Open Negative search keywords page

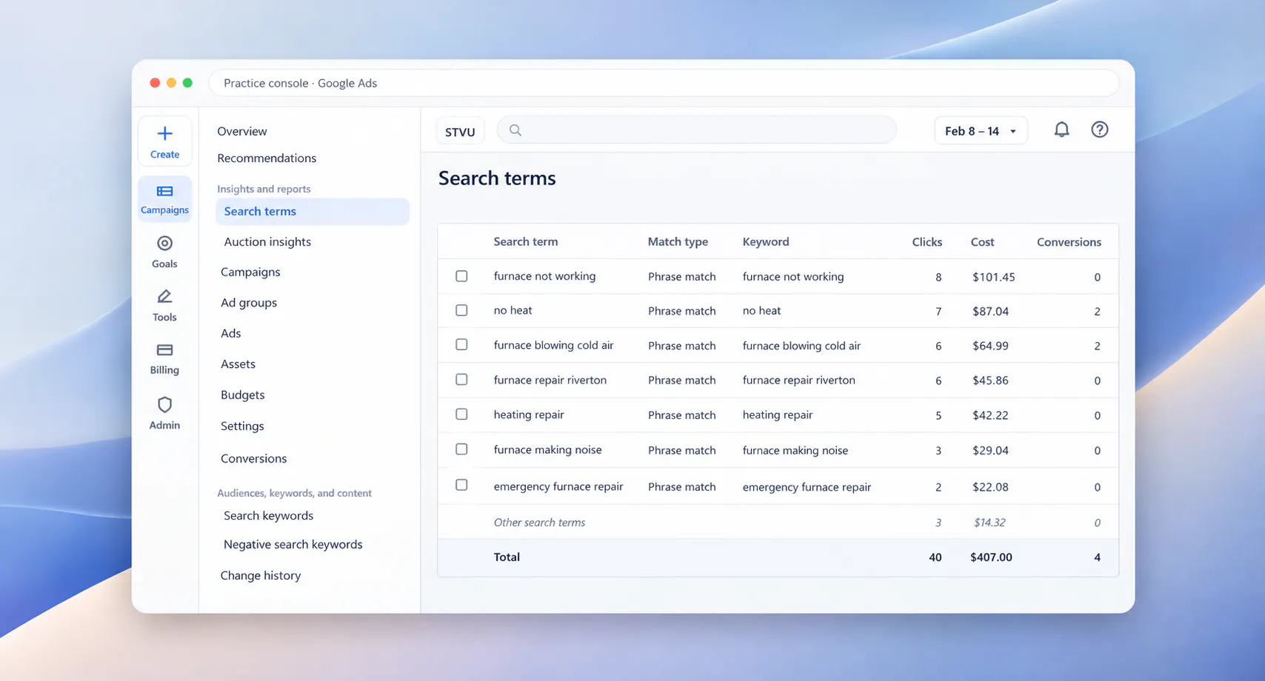pyautogui.click(x=293, y=544)
